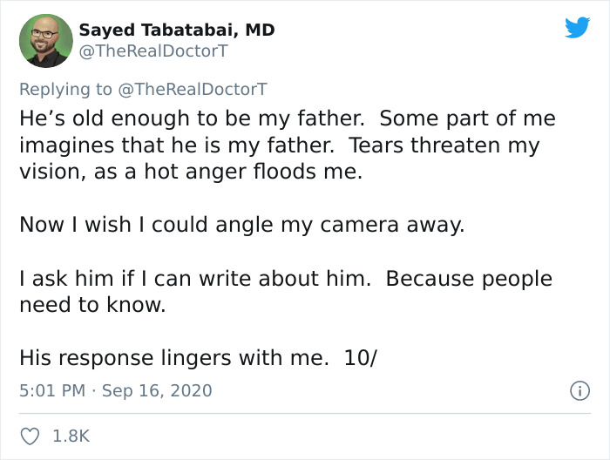Open the Sep 16, 2020 date link
This screenshot has height=460, width=610.
click(x=157, y=390)
